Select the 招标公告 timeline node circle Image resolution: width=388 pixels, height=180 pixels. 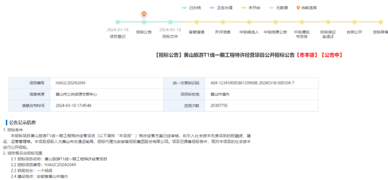(x=144, y=22)
